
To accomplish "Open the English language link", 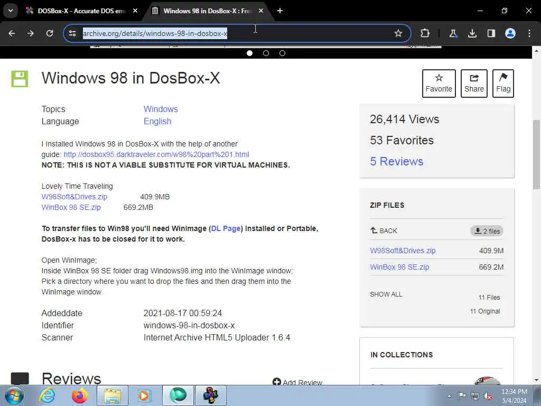I will click(157, 122).
